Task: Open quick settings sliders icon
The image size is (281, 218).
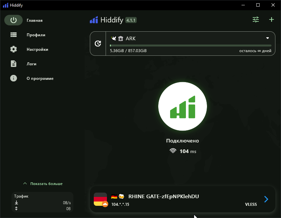Action: [x=256, y=20]
